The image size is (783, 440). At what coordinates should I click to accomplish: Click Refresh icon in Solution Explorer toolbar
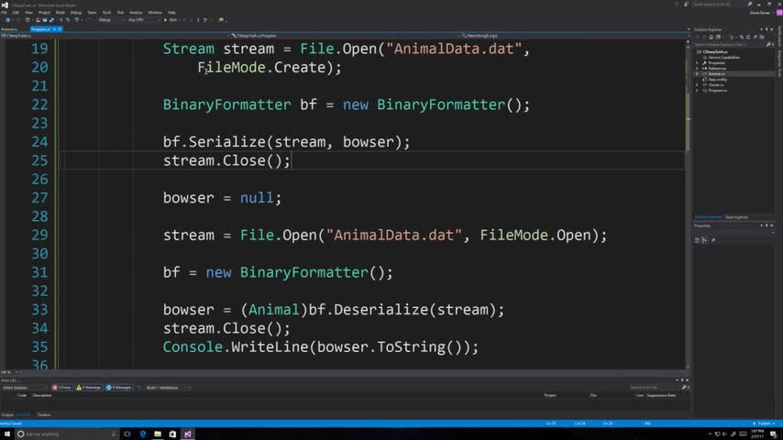[748, 37]
